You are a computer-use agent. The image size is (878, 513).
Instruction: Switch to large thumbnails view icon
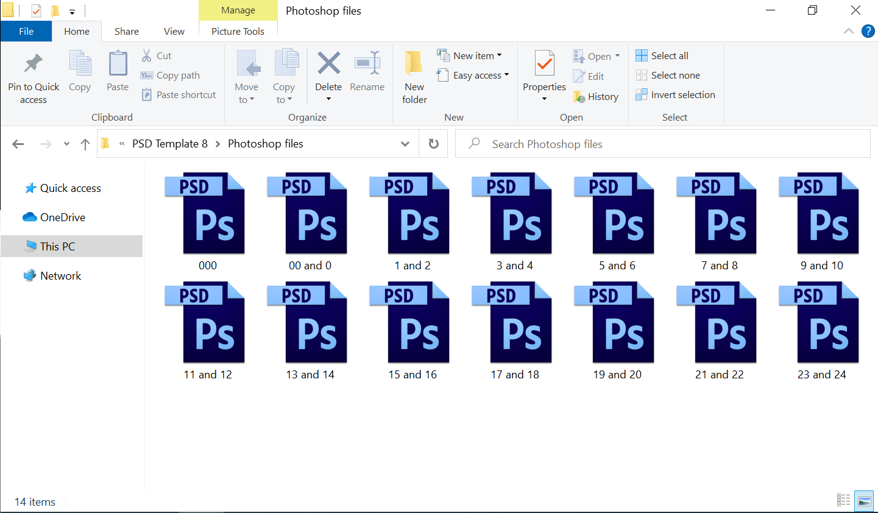864,500
